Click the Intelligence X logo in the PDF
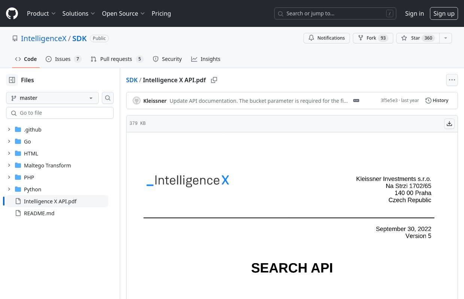464x299 pixels. pyautogui.click(x=187, y=180)
